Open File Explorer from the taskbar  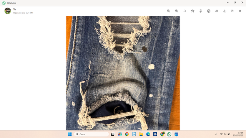tap(141, 134)
